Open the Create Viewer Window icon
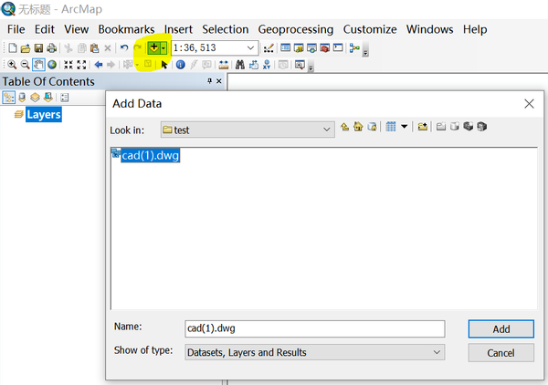 coord(300,65)
